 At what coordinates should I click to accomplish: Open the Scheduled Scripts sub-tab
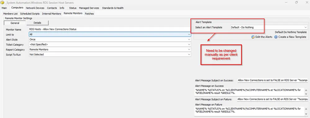pyautogui.click(x=30, y=14)
